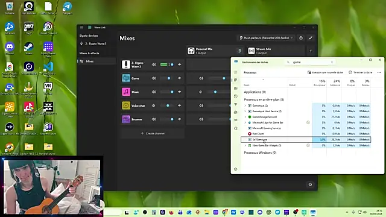Viewport: 386px width, 217px height.
Task: Adjust the Browser channel volume slider
Action: [x=167, y=119]
